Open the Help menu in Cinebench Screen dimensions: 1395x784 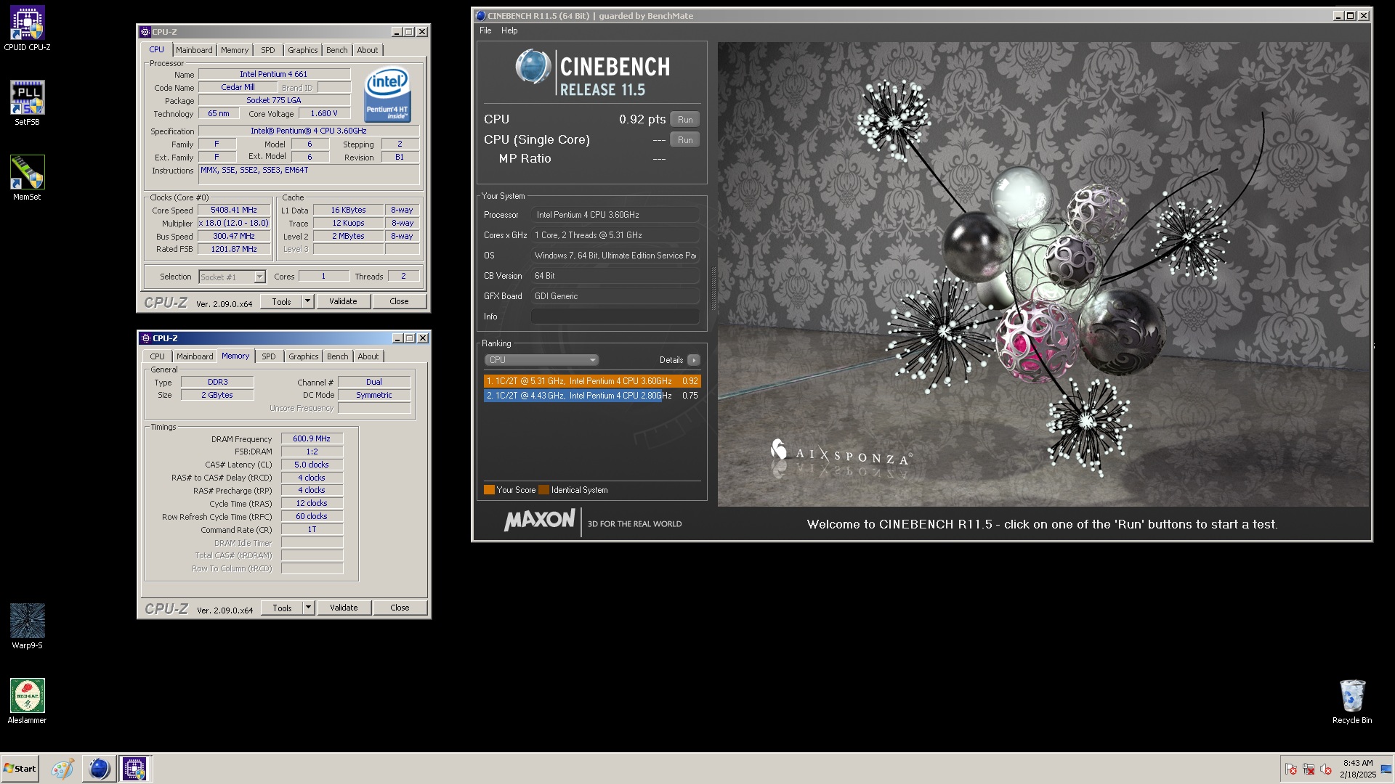click(x=509, y=30)
